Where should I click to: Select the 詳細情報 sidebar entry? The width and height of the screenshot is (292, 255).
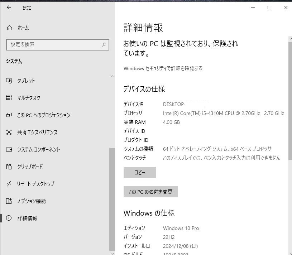tap(28, 218)
